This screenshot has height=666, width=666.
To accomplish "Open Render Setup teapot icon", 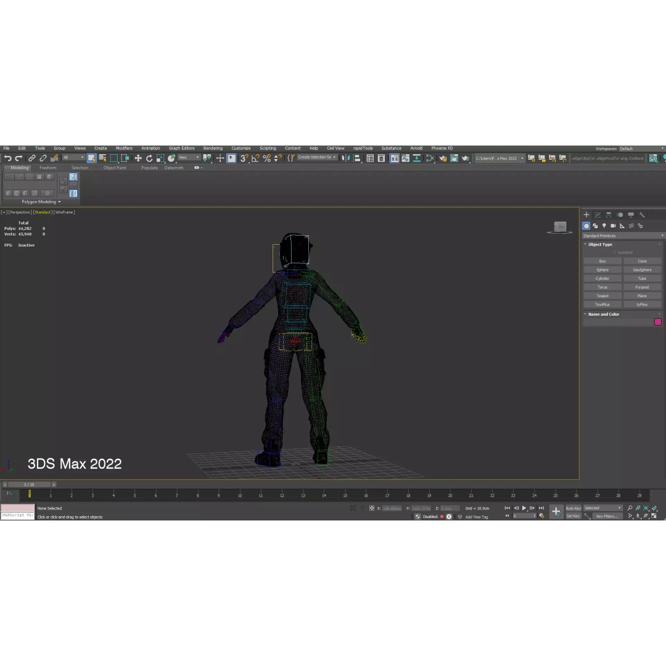I will pos(443,158).
